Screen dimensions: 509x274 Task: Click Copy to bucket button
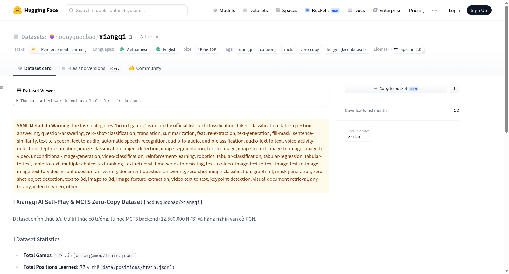396,88
